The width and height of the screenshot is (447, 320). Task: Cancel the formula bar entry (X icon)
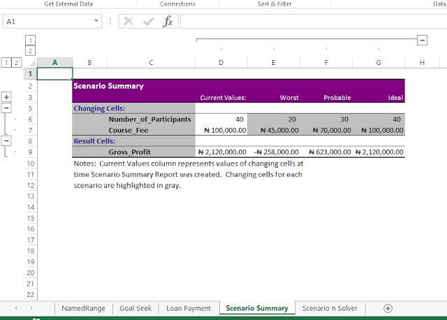pos(129,22)
